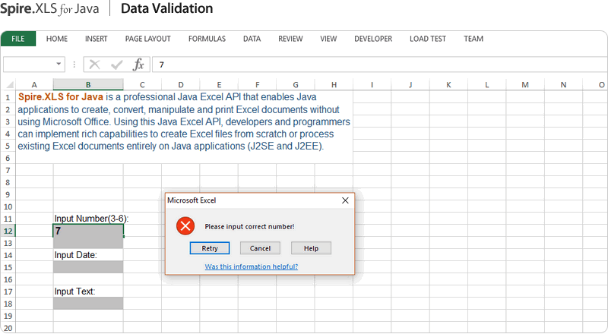Expand the Name Box dropdown arrow
The width and height of the screenshot is (608, 334).
[x=59, y=65]
